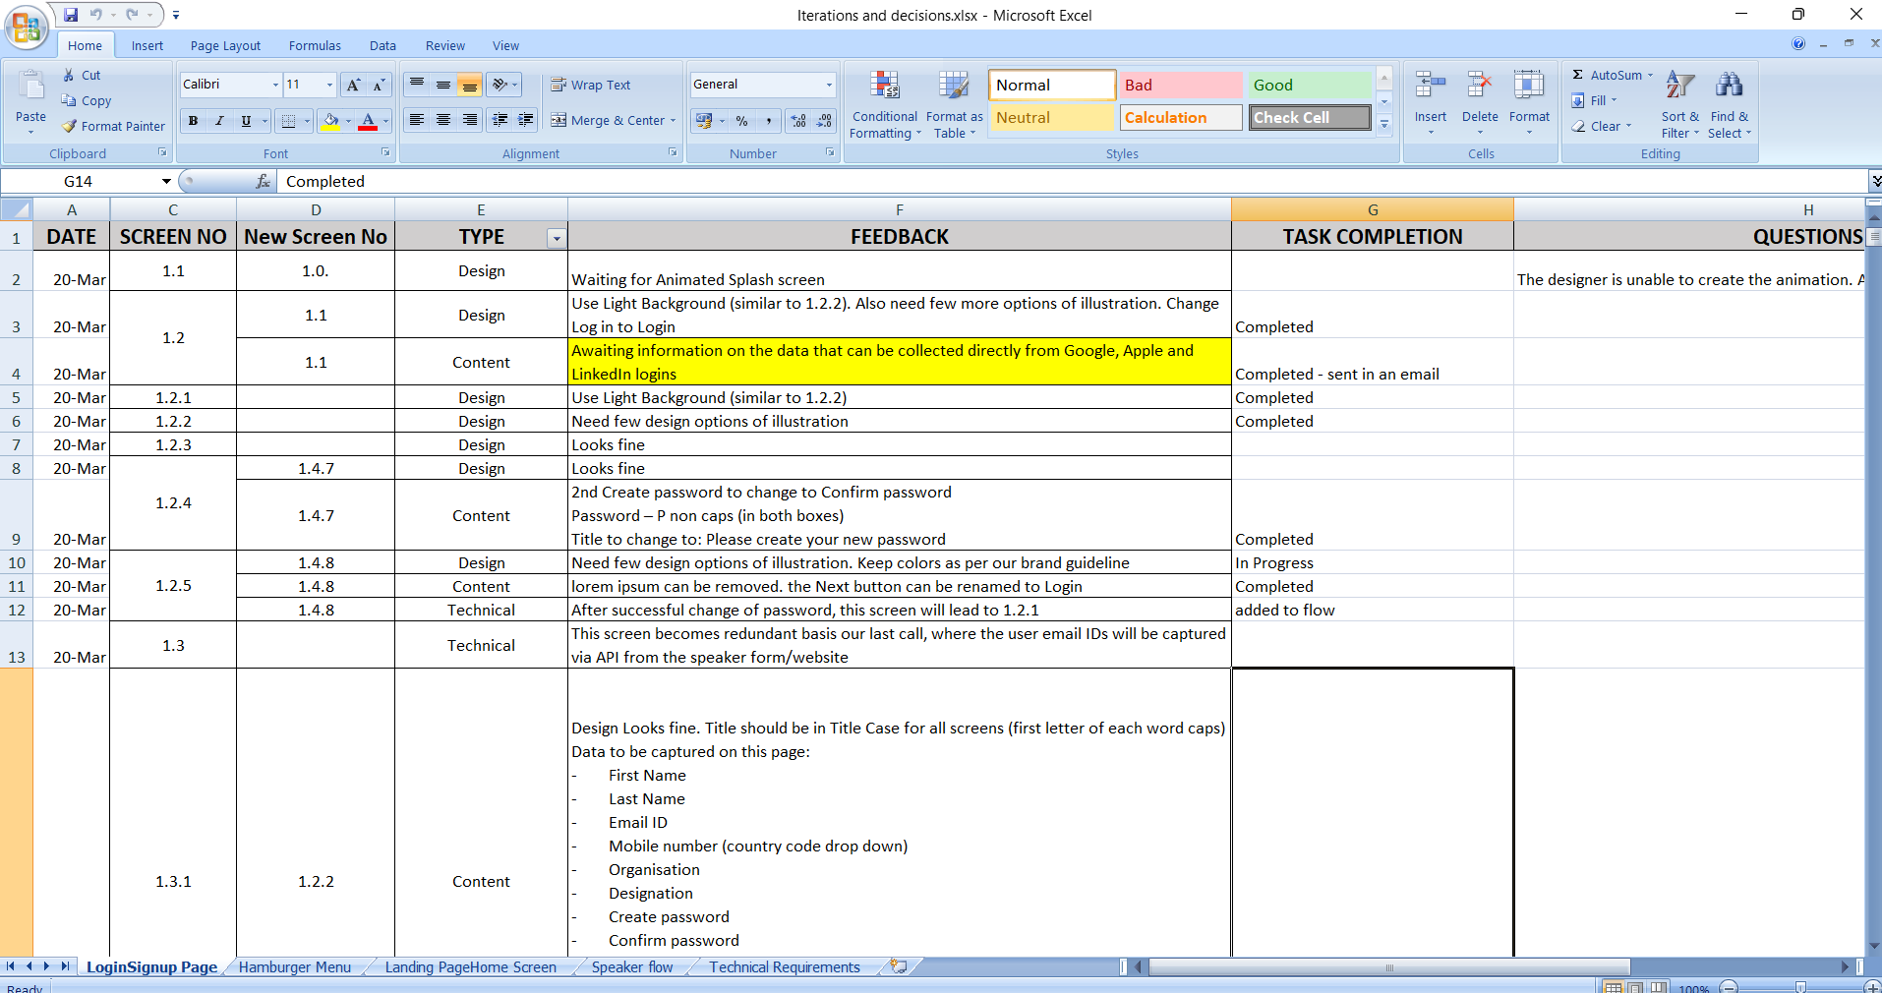Open Find & Select binoculars

pos(1730,105)
